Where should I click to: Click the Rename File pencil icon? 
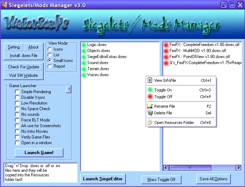point(150,106)
